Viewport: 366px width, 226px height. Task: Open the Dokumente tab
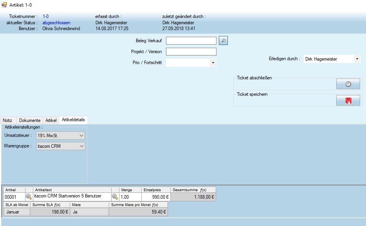(30, 120)
